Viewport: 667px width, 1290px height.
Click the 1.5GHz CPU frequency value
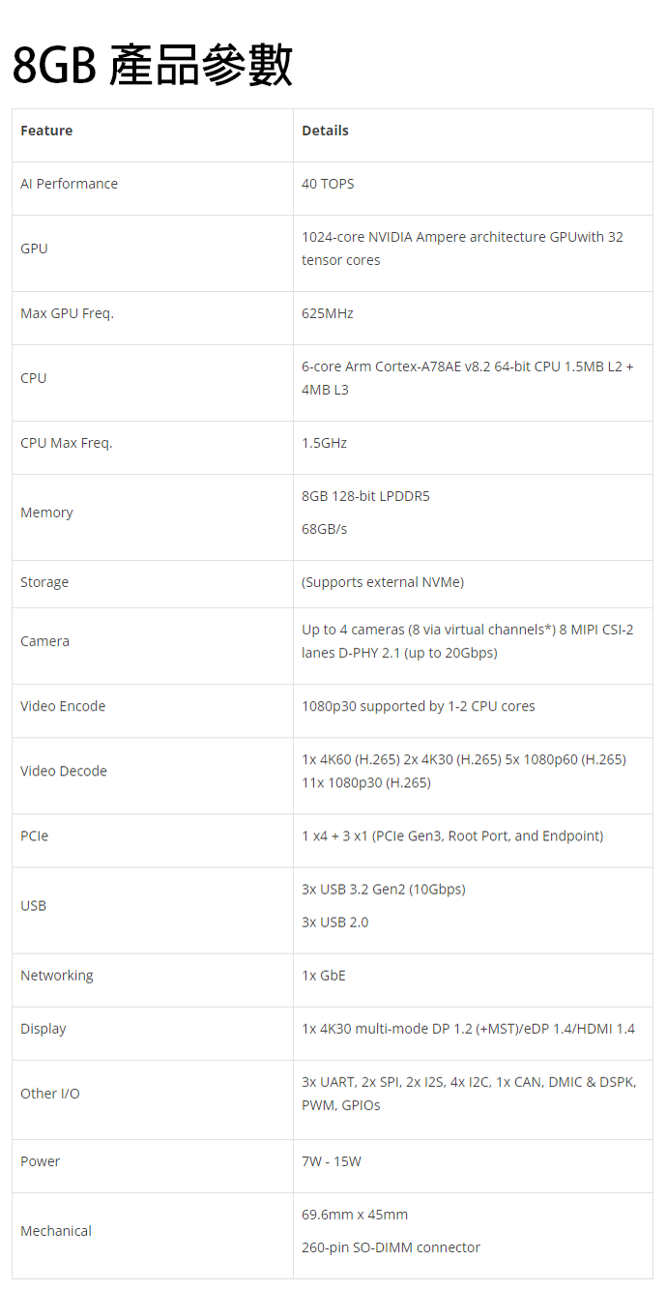pos(324,443)
